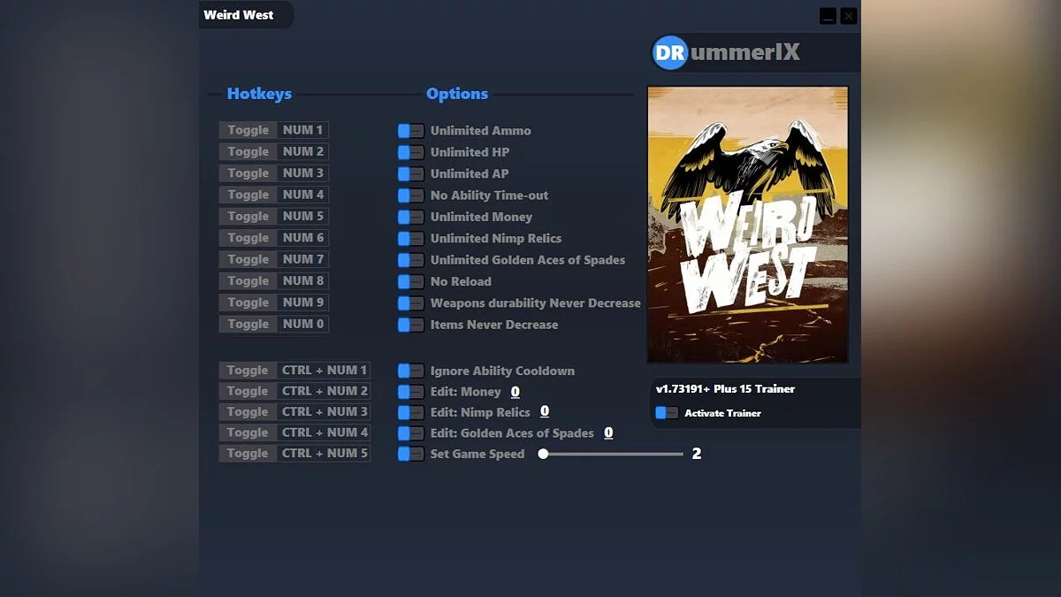Screen dimensions: 1061x597
Task: Click the Weird West window title
Action: click(239, 15)
